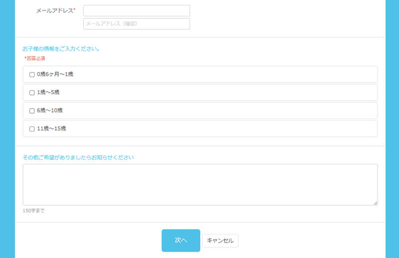This screenshot has height=258, width=399.
Task: Click the その他ご希望がありましたらお知らせください heading
Action: coord(78,157)
